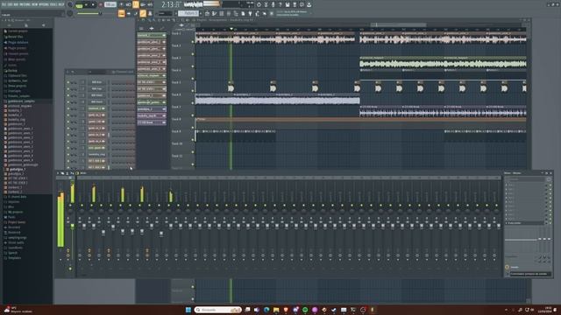Click the Track 2 header label
The image size is (561, 315).
pyautogui.click(x=176, y=45)
